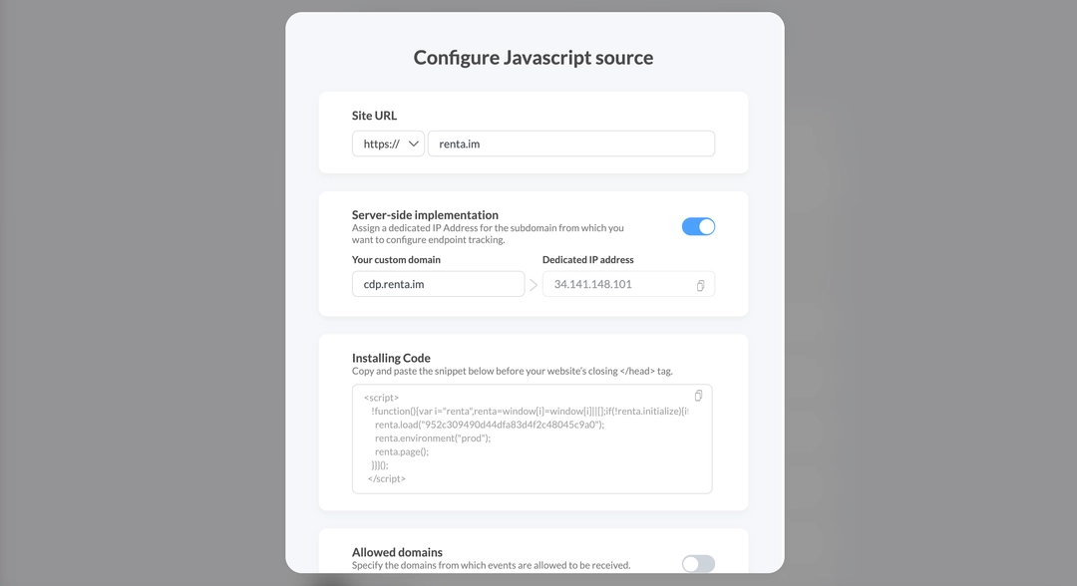Edit the custom domain field cdp.renta.im

(438, 284)
